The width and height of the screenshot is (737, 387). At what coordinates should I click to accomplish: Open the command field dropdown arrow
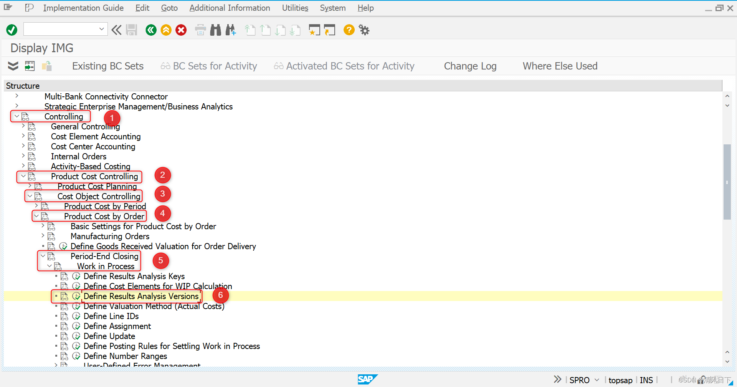tap(102, 29)
